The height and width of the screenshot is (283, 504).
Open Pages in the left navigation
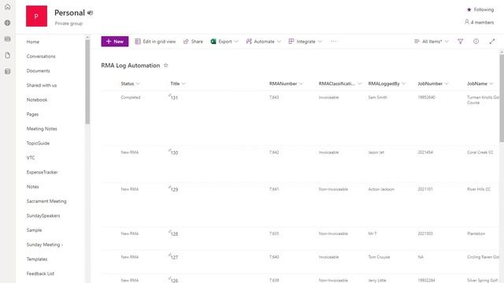(32, 114)
